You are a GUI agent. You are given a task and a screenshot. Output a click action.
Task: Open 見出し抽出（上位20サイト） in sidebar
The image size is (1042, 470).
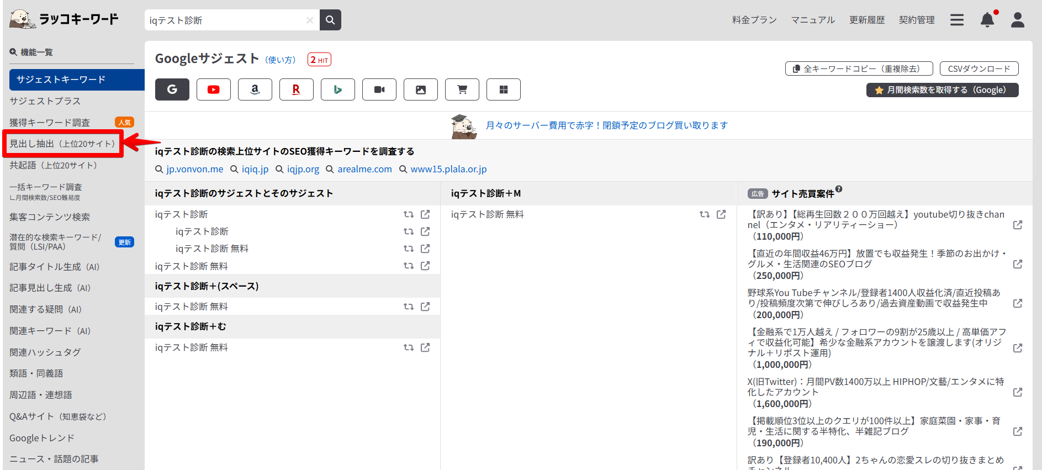point(62,144)
